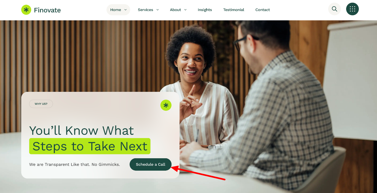Click the We are Transparent tagline text

click(74, 165)
